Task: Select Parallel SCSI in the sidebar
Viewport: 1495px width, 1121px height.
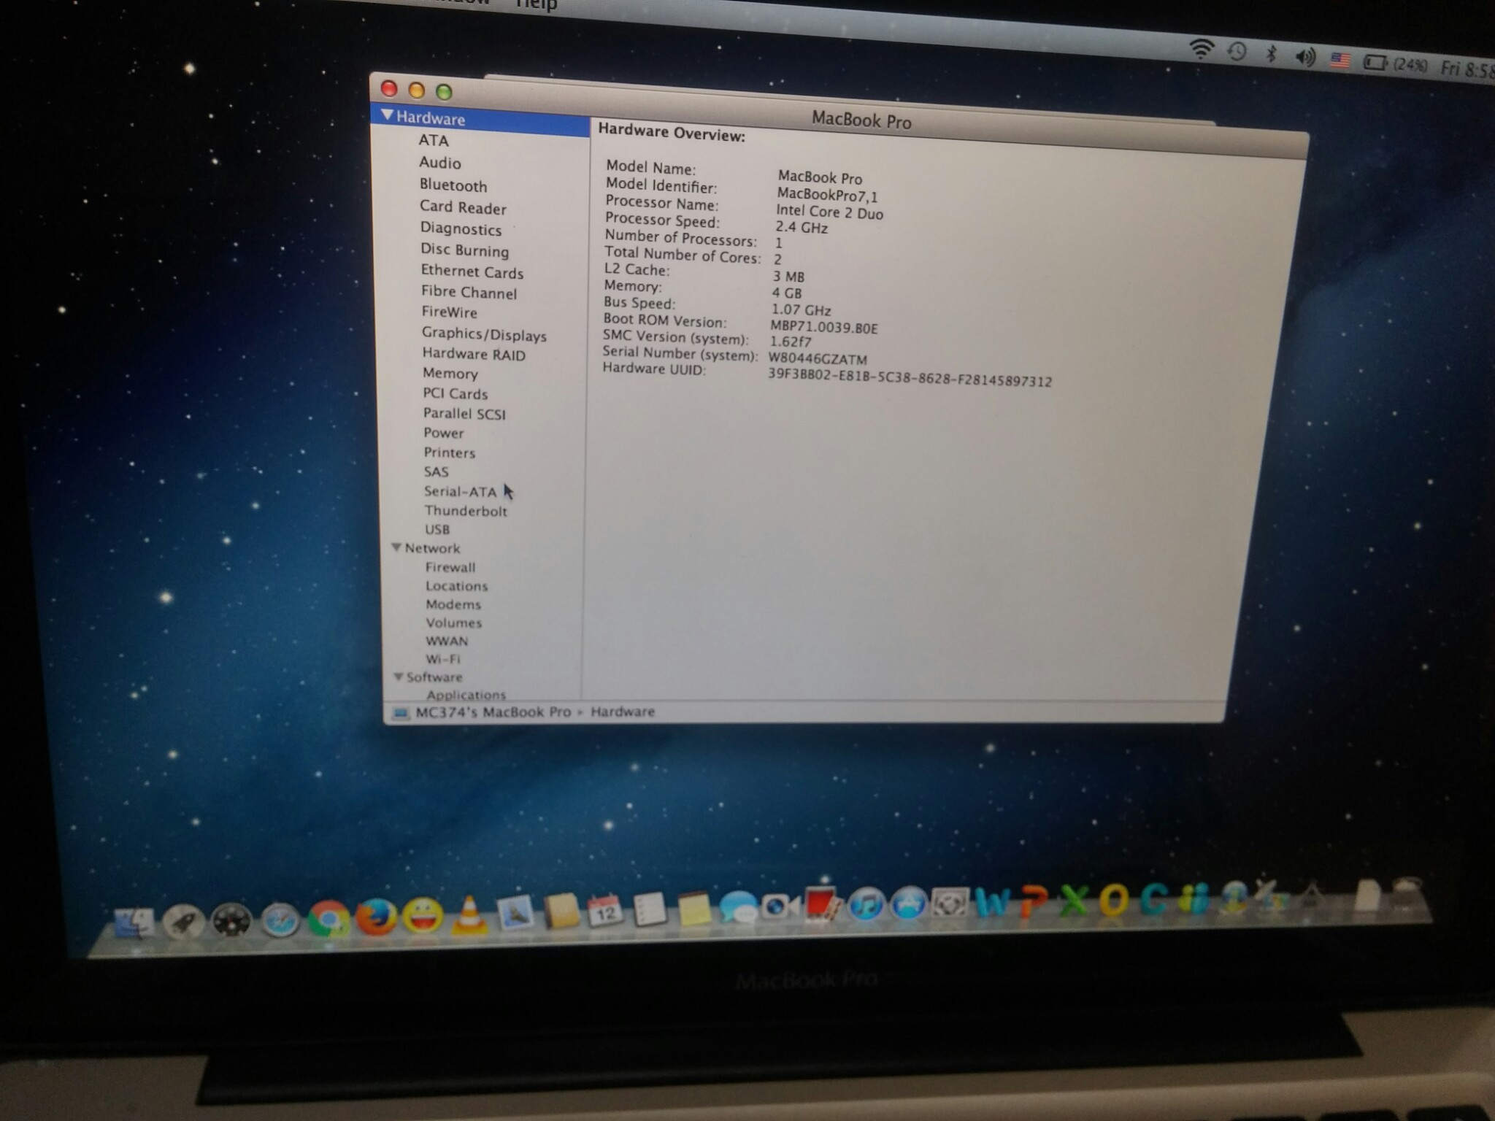Action: click(464, 413)
